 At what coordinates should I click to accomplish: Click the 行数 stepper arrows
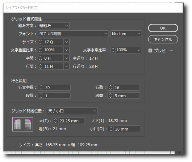pos(110,88)
